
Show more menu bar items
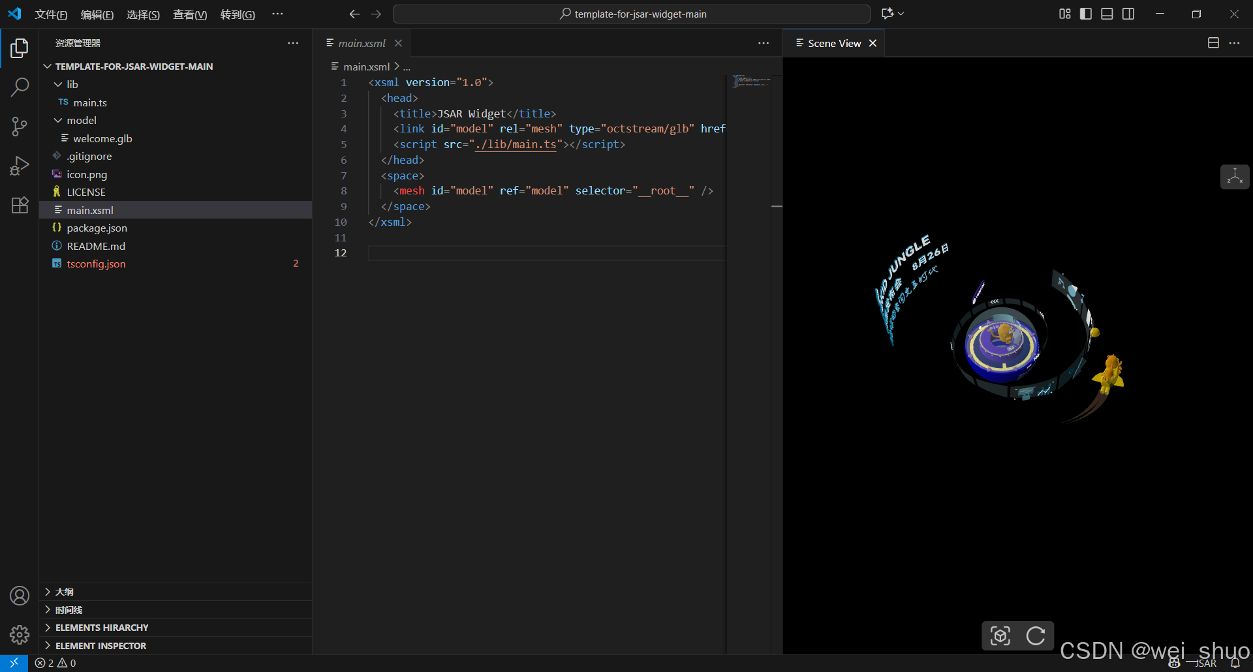tap(277, 14)
